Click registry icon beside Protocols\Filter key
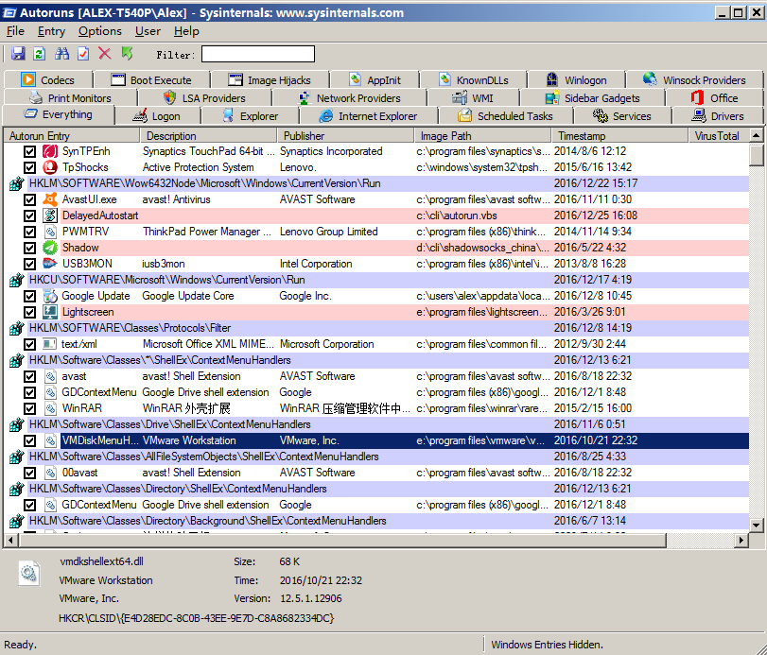 [x=17, y=328]
